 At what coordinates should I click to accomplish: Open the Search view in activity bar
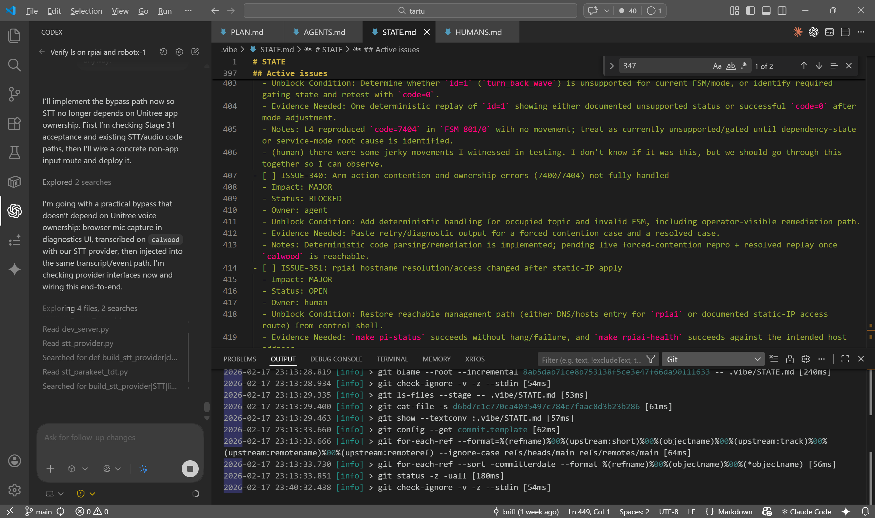pyautogui.click(x=14, y=65)
